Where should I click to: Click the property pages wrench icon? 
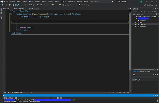tap(139, 80)
